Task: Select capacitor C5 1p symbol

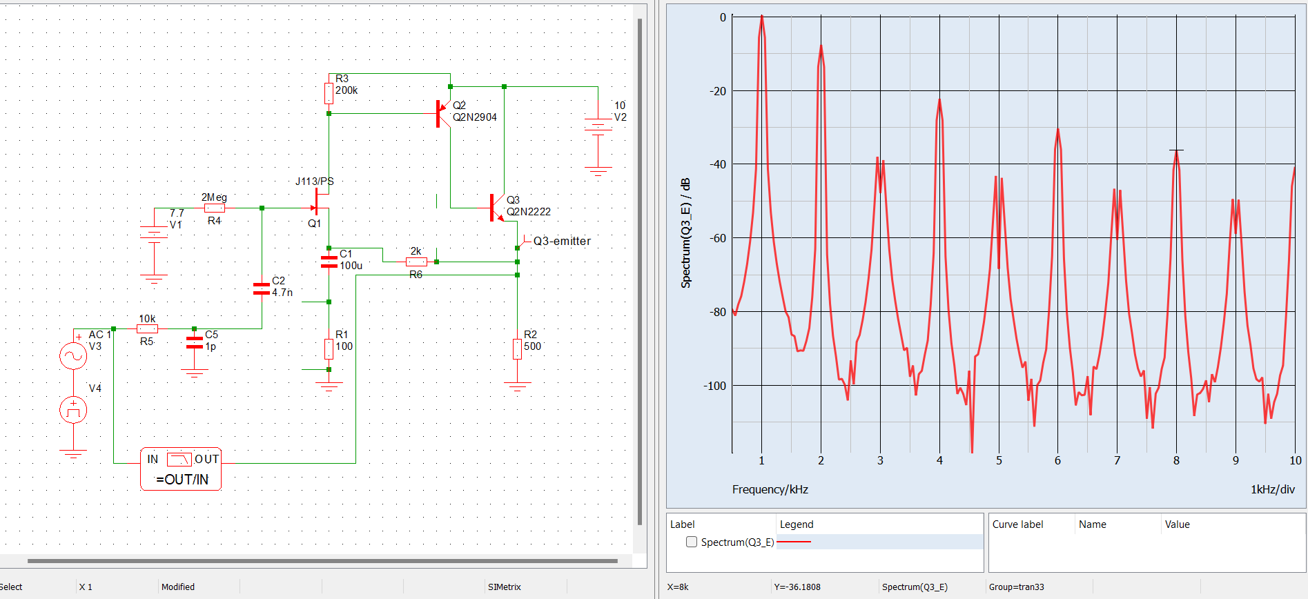Action: pyautogui.click(x=195, y=342)
